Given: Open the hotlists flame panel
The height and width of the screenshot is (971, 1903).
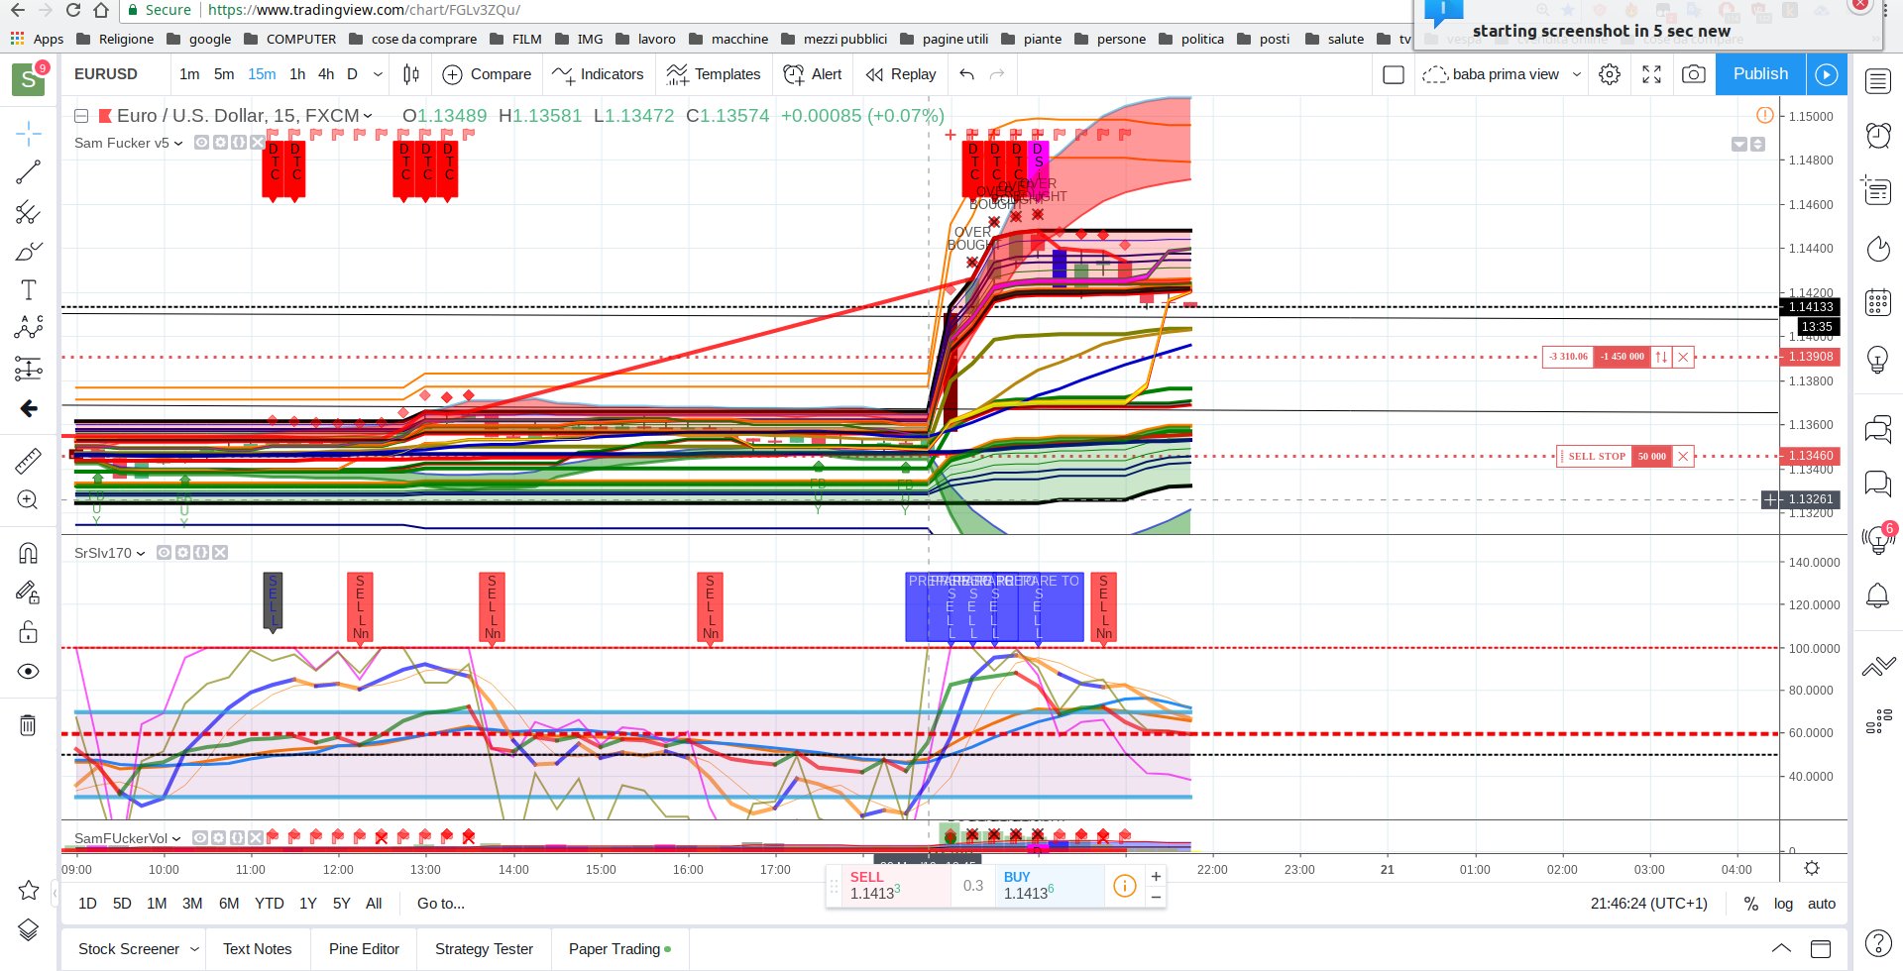Looking at the screenshot, I should tap(1878, 248).
